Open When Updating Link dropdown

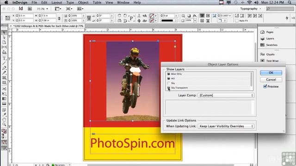click(226, 126)
